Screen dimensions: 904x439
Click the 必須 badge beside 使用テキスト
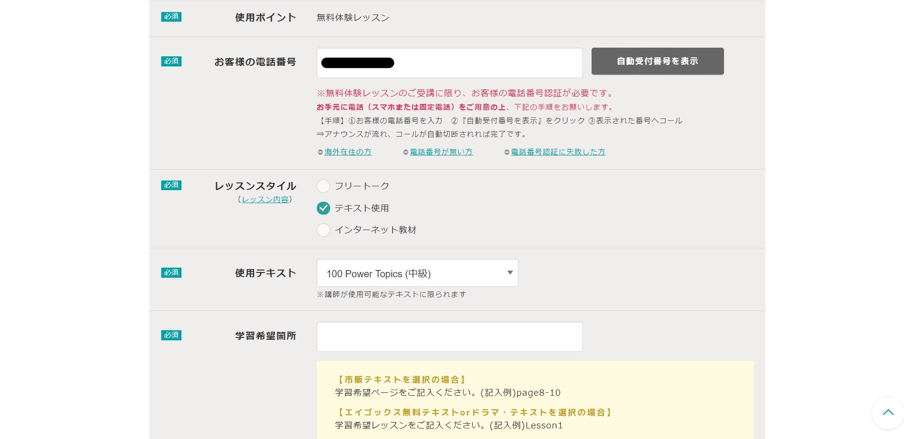click(171, 272)
